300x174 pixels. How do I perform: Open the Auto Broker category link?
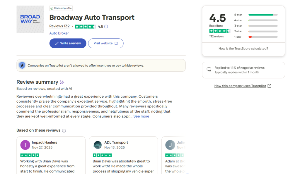tap(59, 33)
